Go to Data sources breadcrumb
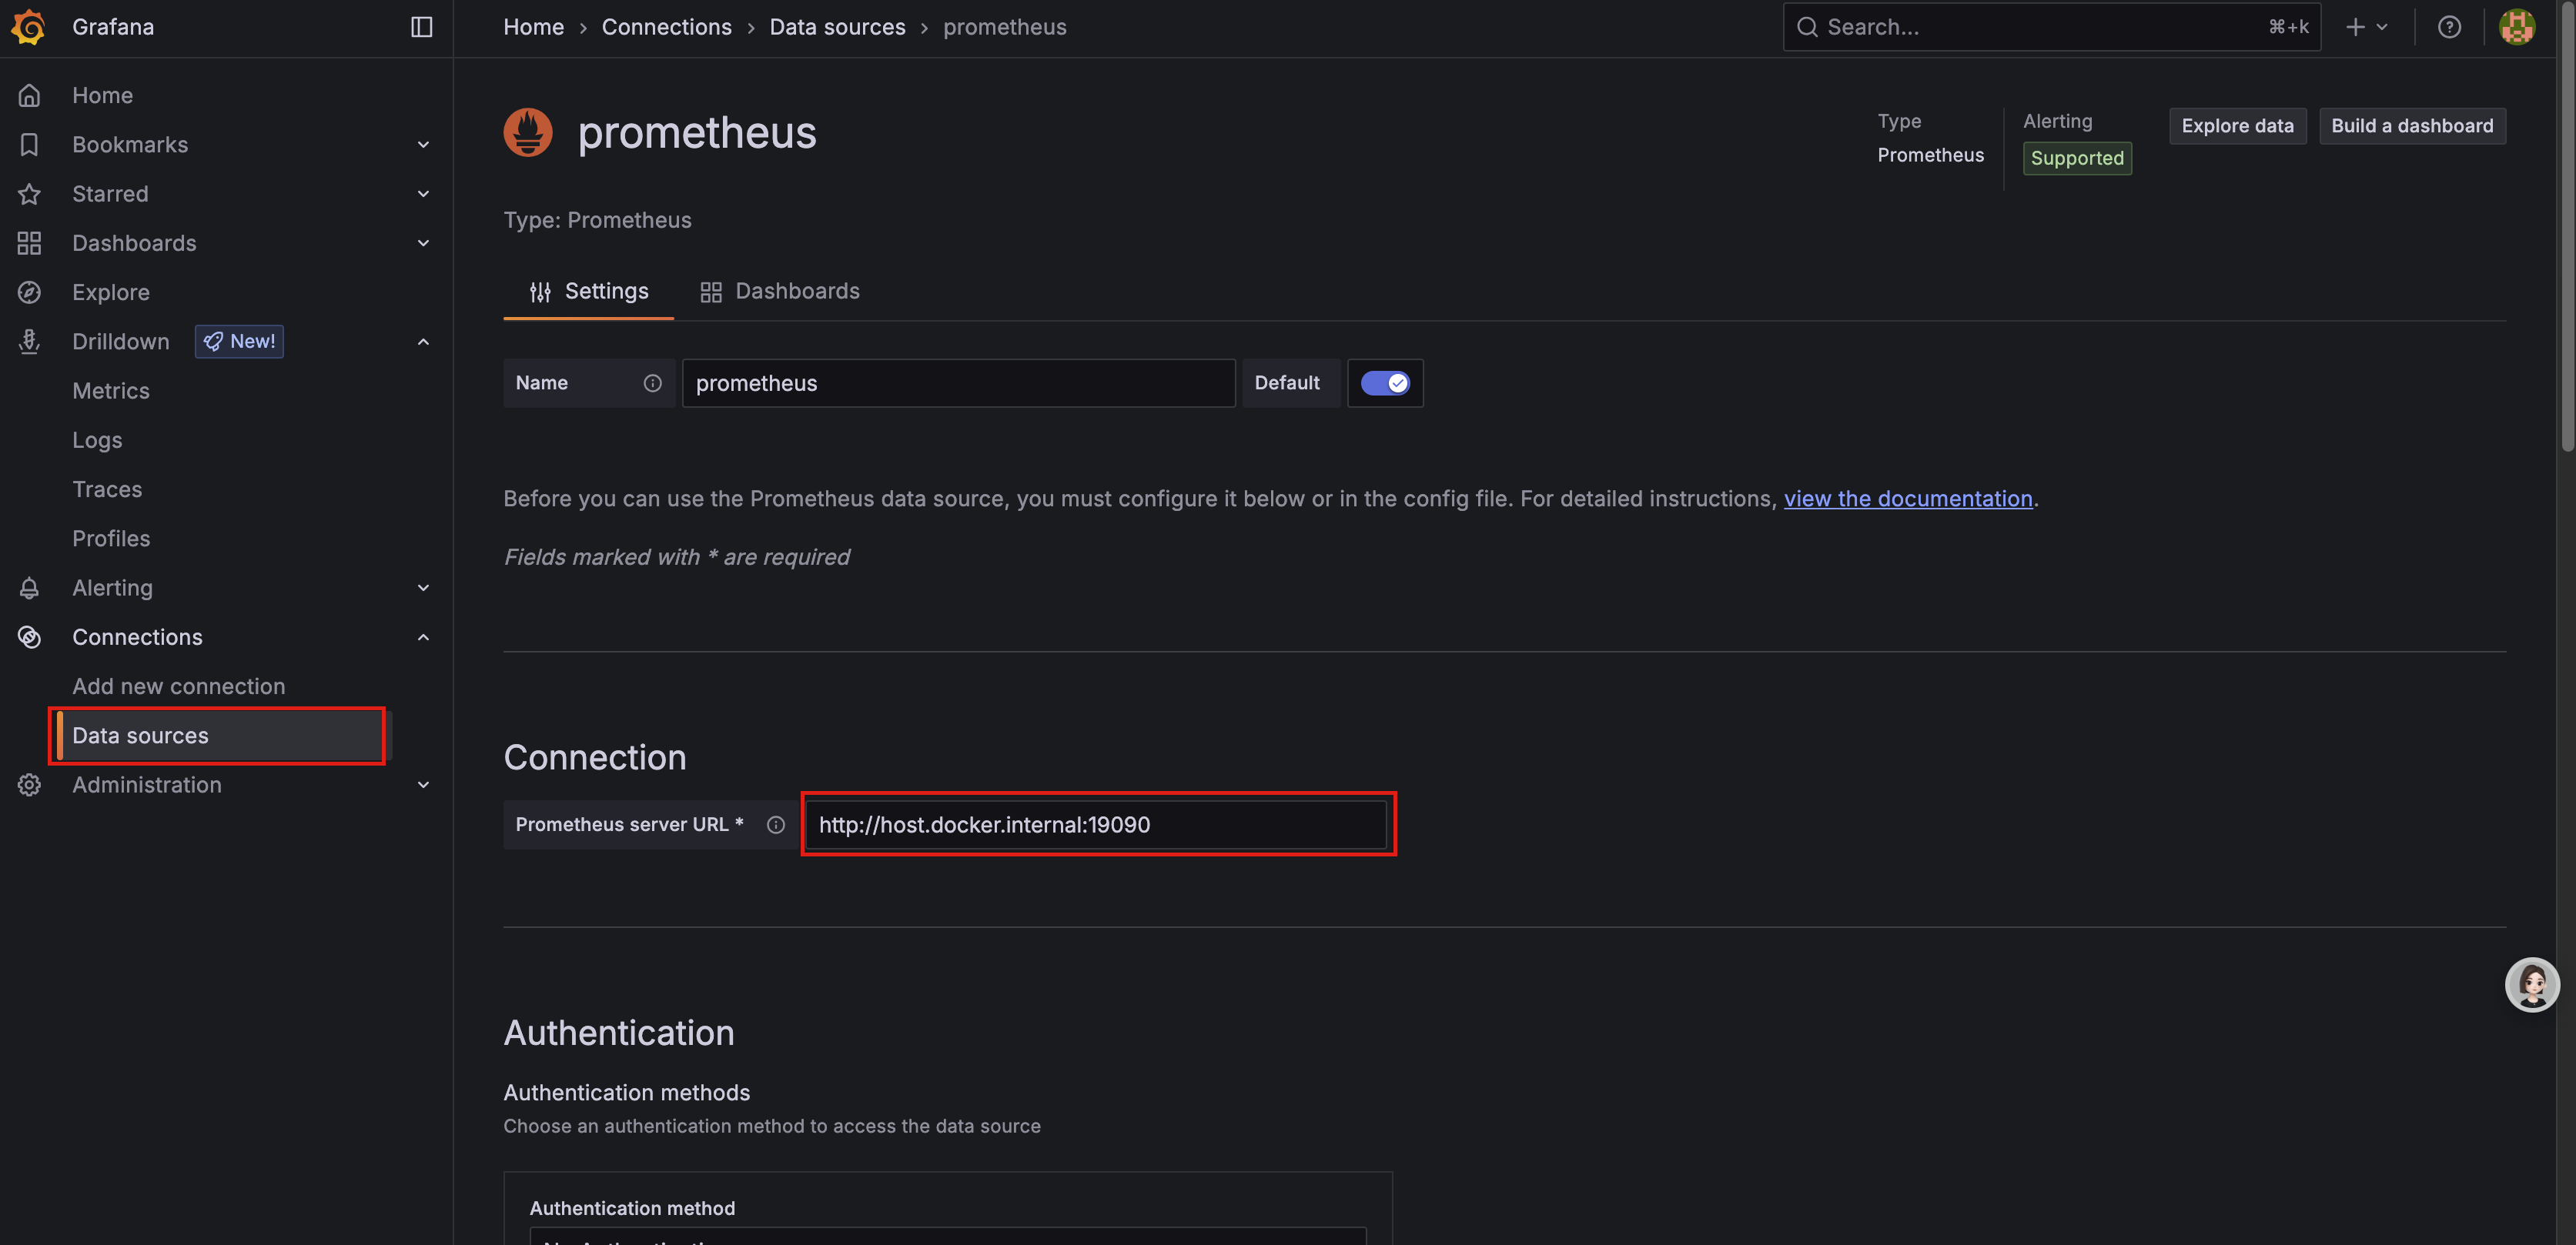The height and width of the screenshot is (1245, 2576). click(x=837, y=27)
